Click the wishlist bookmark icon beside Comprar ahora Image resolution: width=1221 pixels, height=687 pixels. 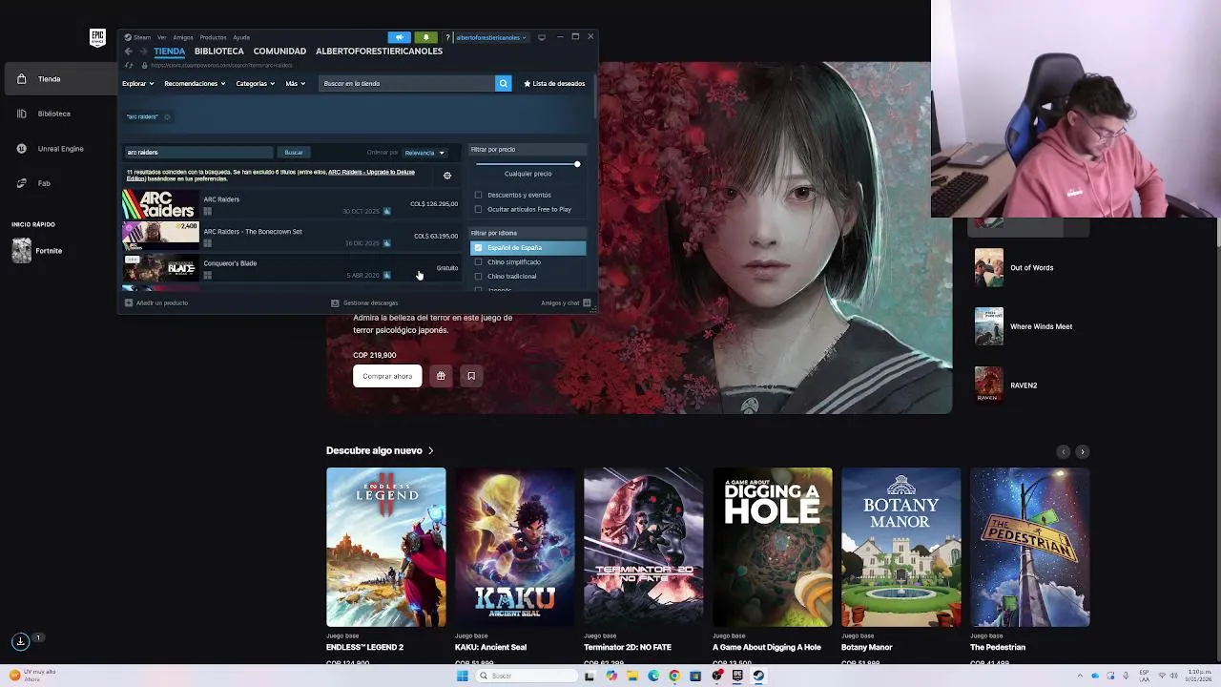pos(471,376)
